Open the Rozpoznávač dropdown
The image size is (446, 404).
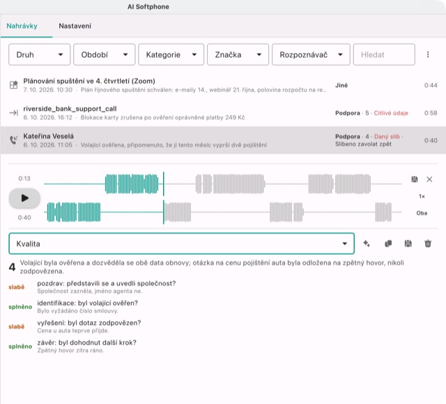pos(311,54)
